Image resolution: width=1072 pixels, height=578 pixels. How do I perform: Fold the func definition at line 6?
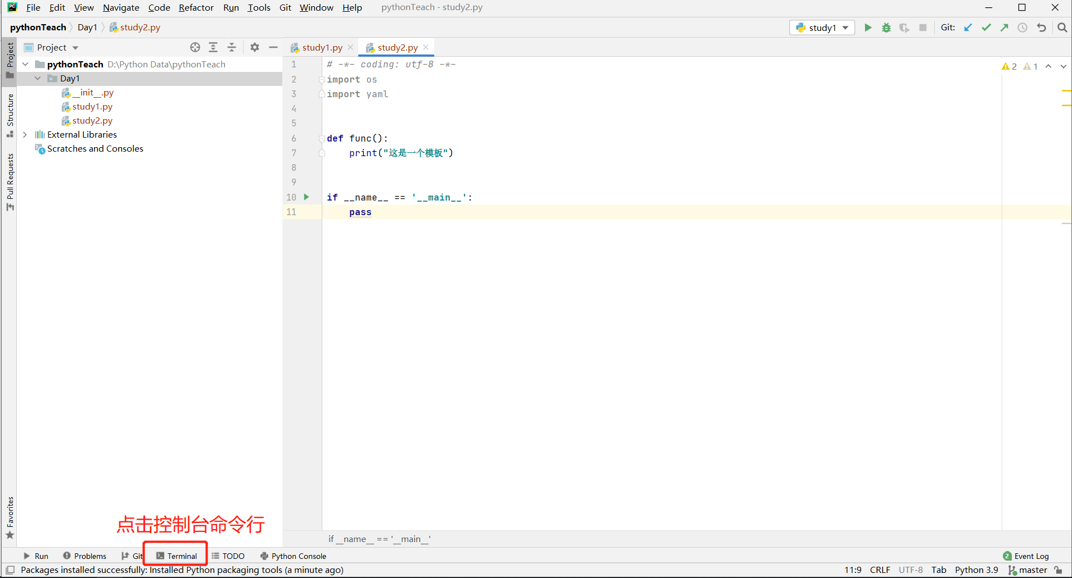[322, 139]
